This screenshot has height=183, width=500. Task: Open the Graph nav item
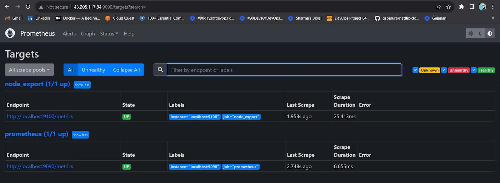(88, 33)
